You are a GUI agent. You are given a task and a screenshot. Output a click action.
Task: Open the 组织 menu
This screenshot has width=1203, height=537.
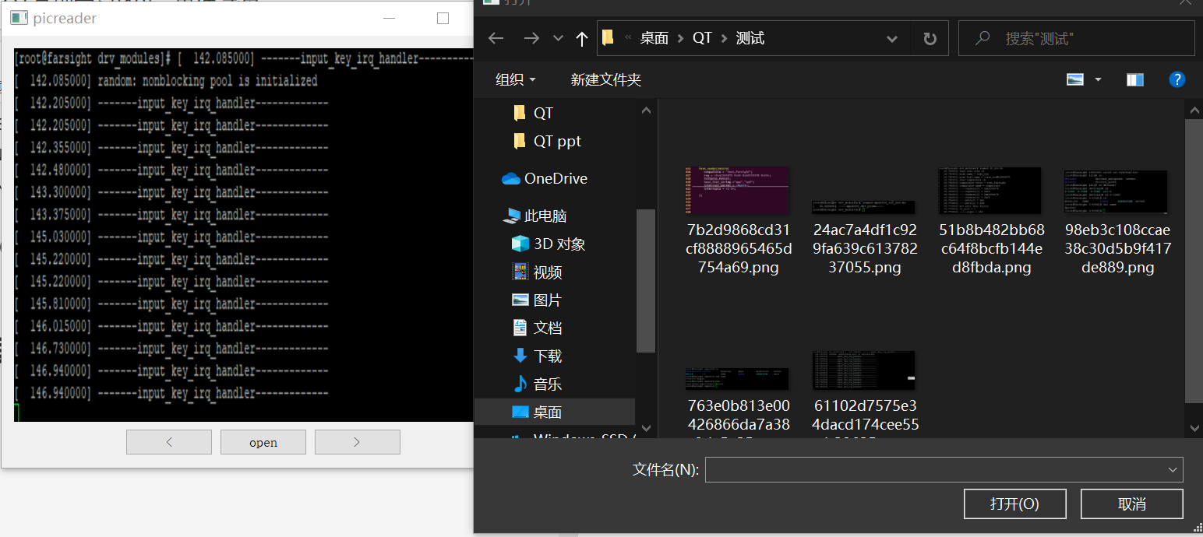click(516, 79)
